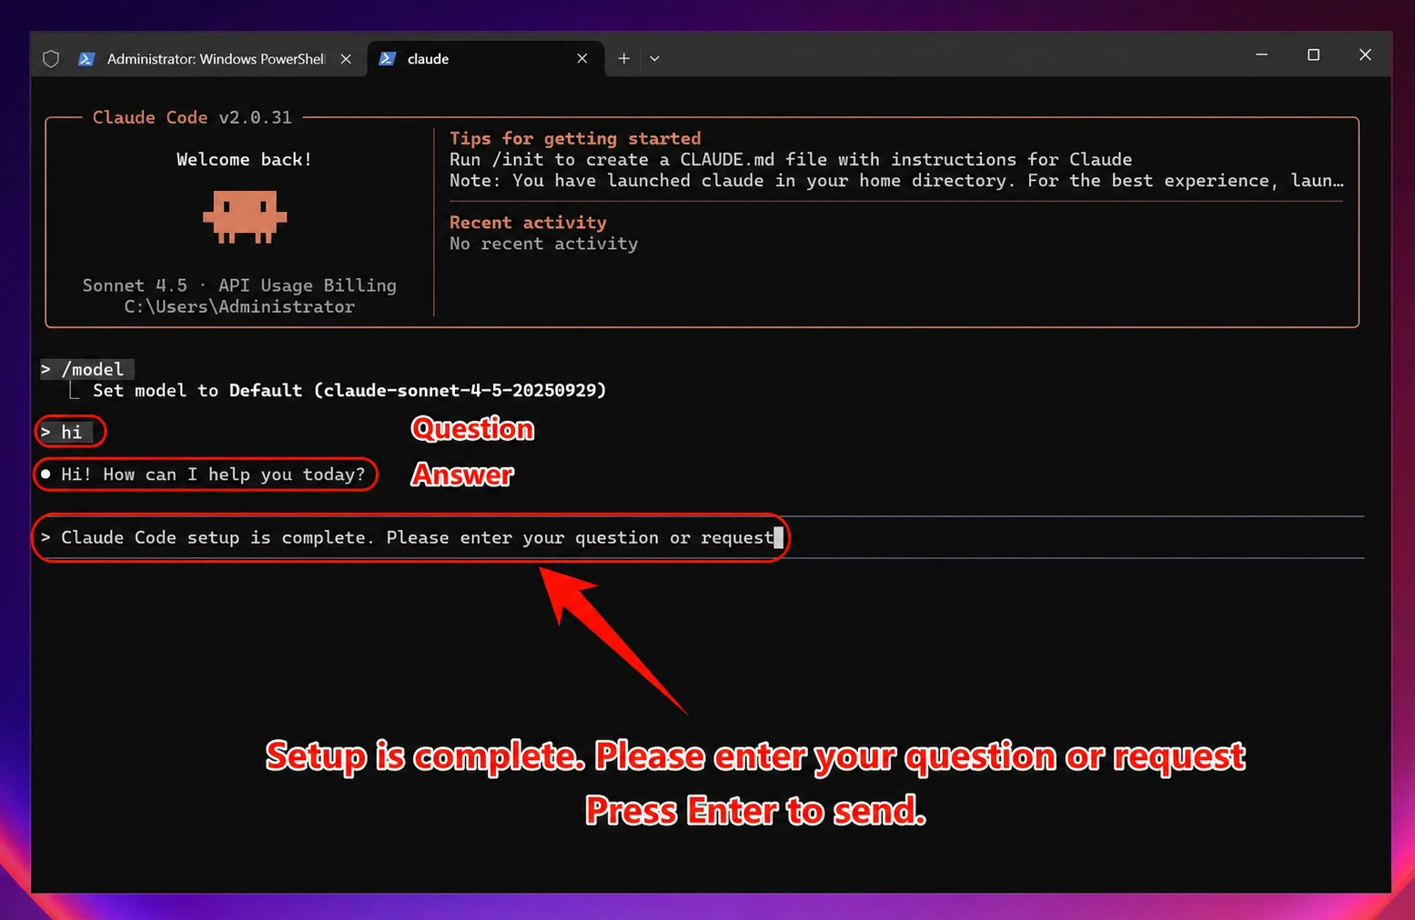Viewport: 1415px width, 920px height.
Task: Click the '/model' command line
Action: click(87, 369)
